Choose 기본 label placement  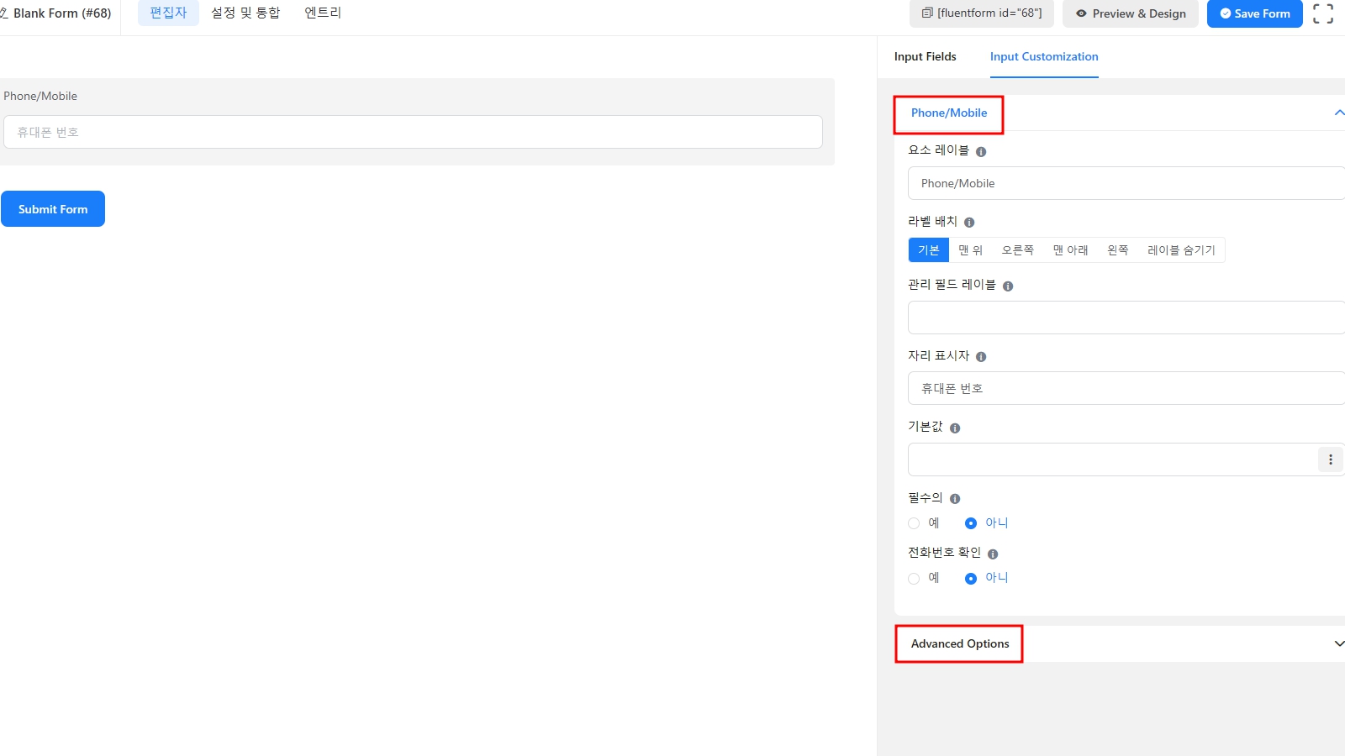click(x=928, y=250)
